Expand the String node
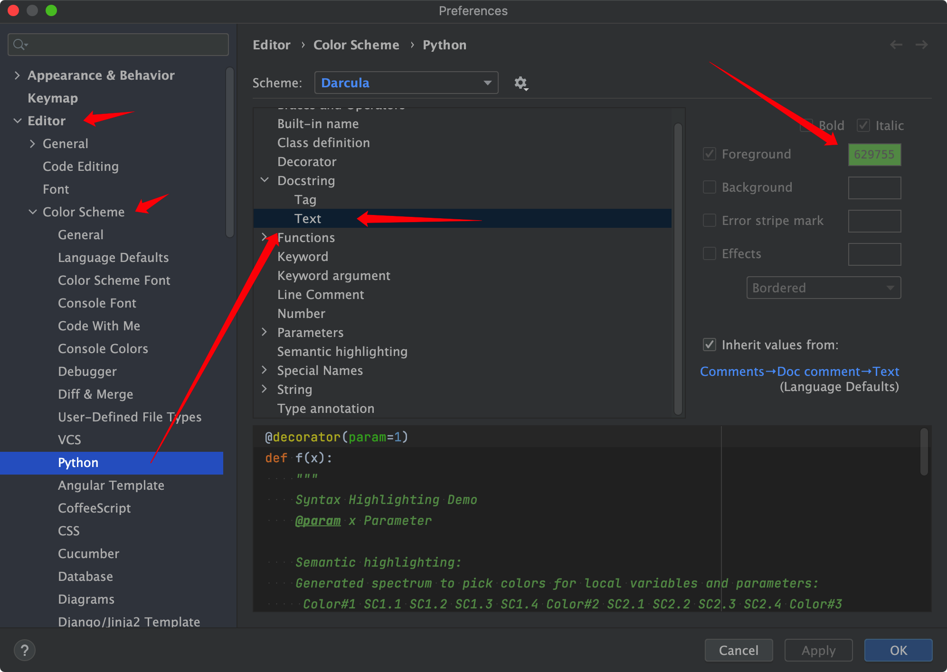 [x=265, y=389]
